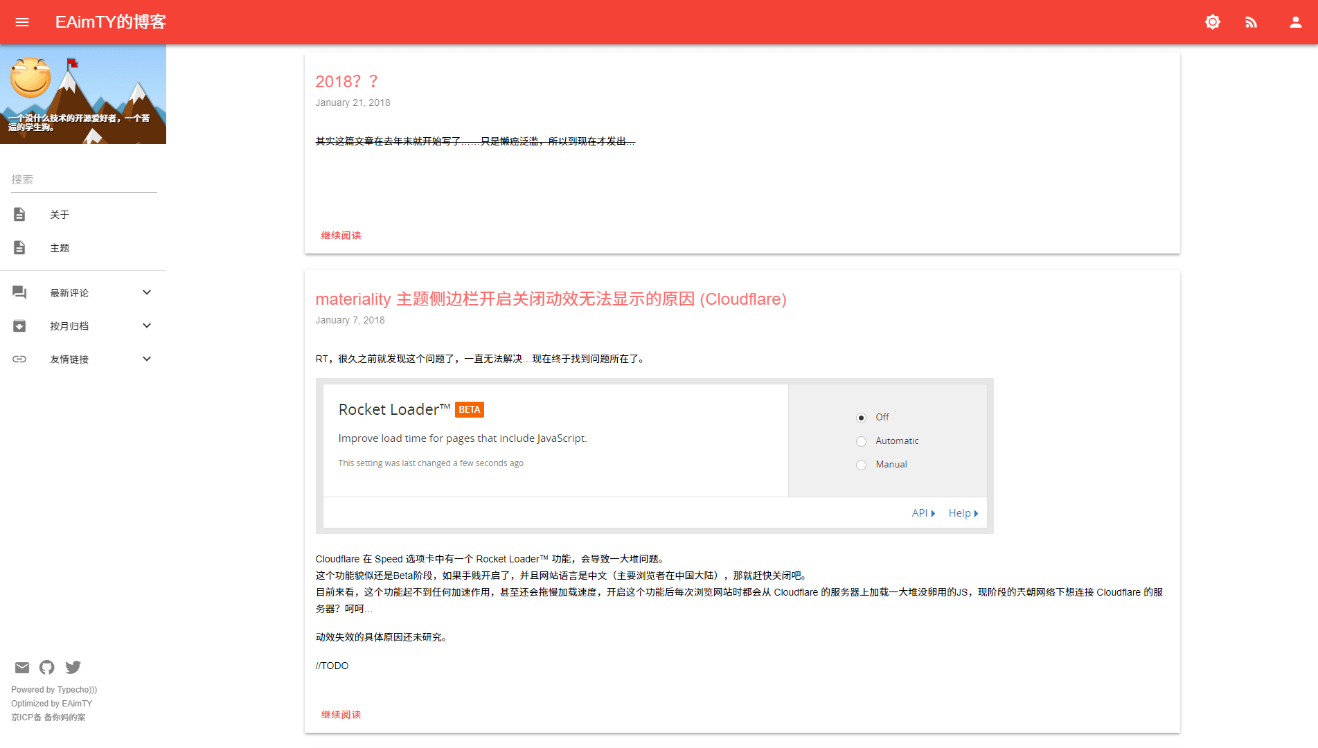Focus the 搜索 search field
Image resolution: width=1318 pixels, height=748 pixels.
click(x=84, y=179)
